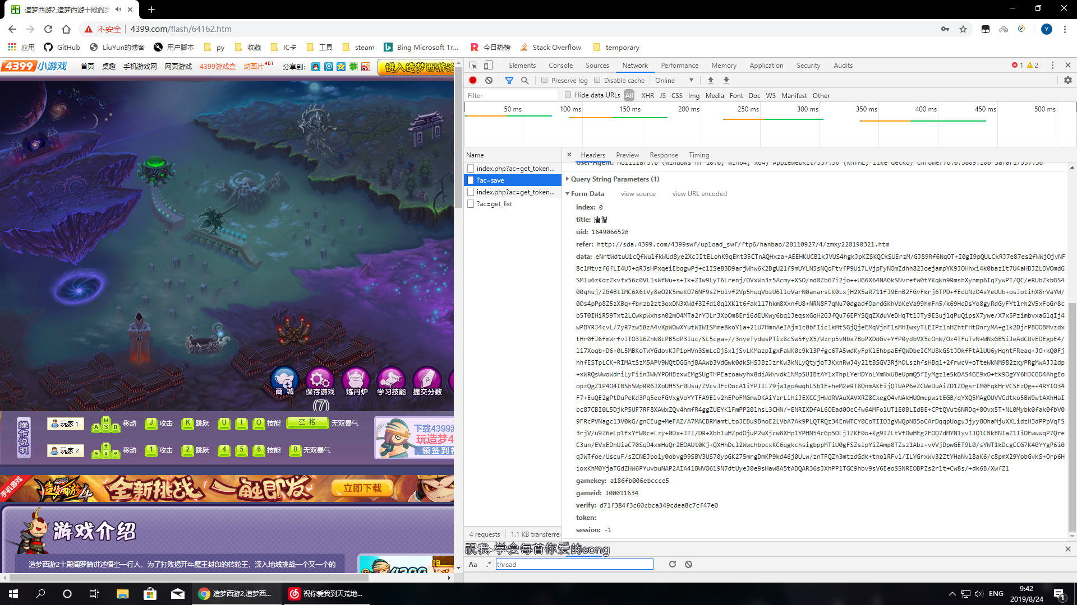The image size is (1077, 605).
Task: Import HAR file with upload arrow
Action: tap(711, 80)
